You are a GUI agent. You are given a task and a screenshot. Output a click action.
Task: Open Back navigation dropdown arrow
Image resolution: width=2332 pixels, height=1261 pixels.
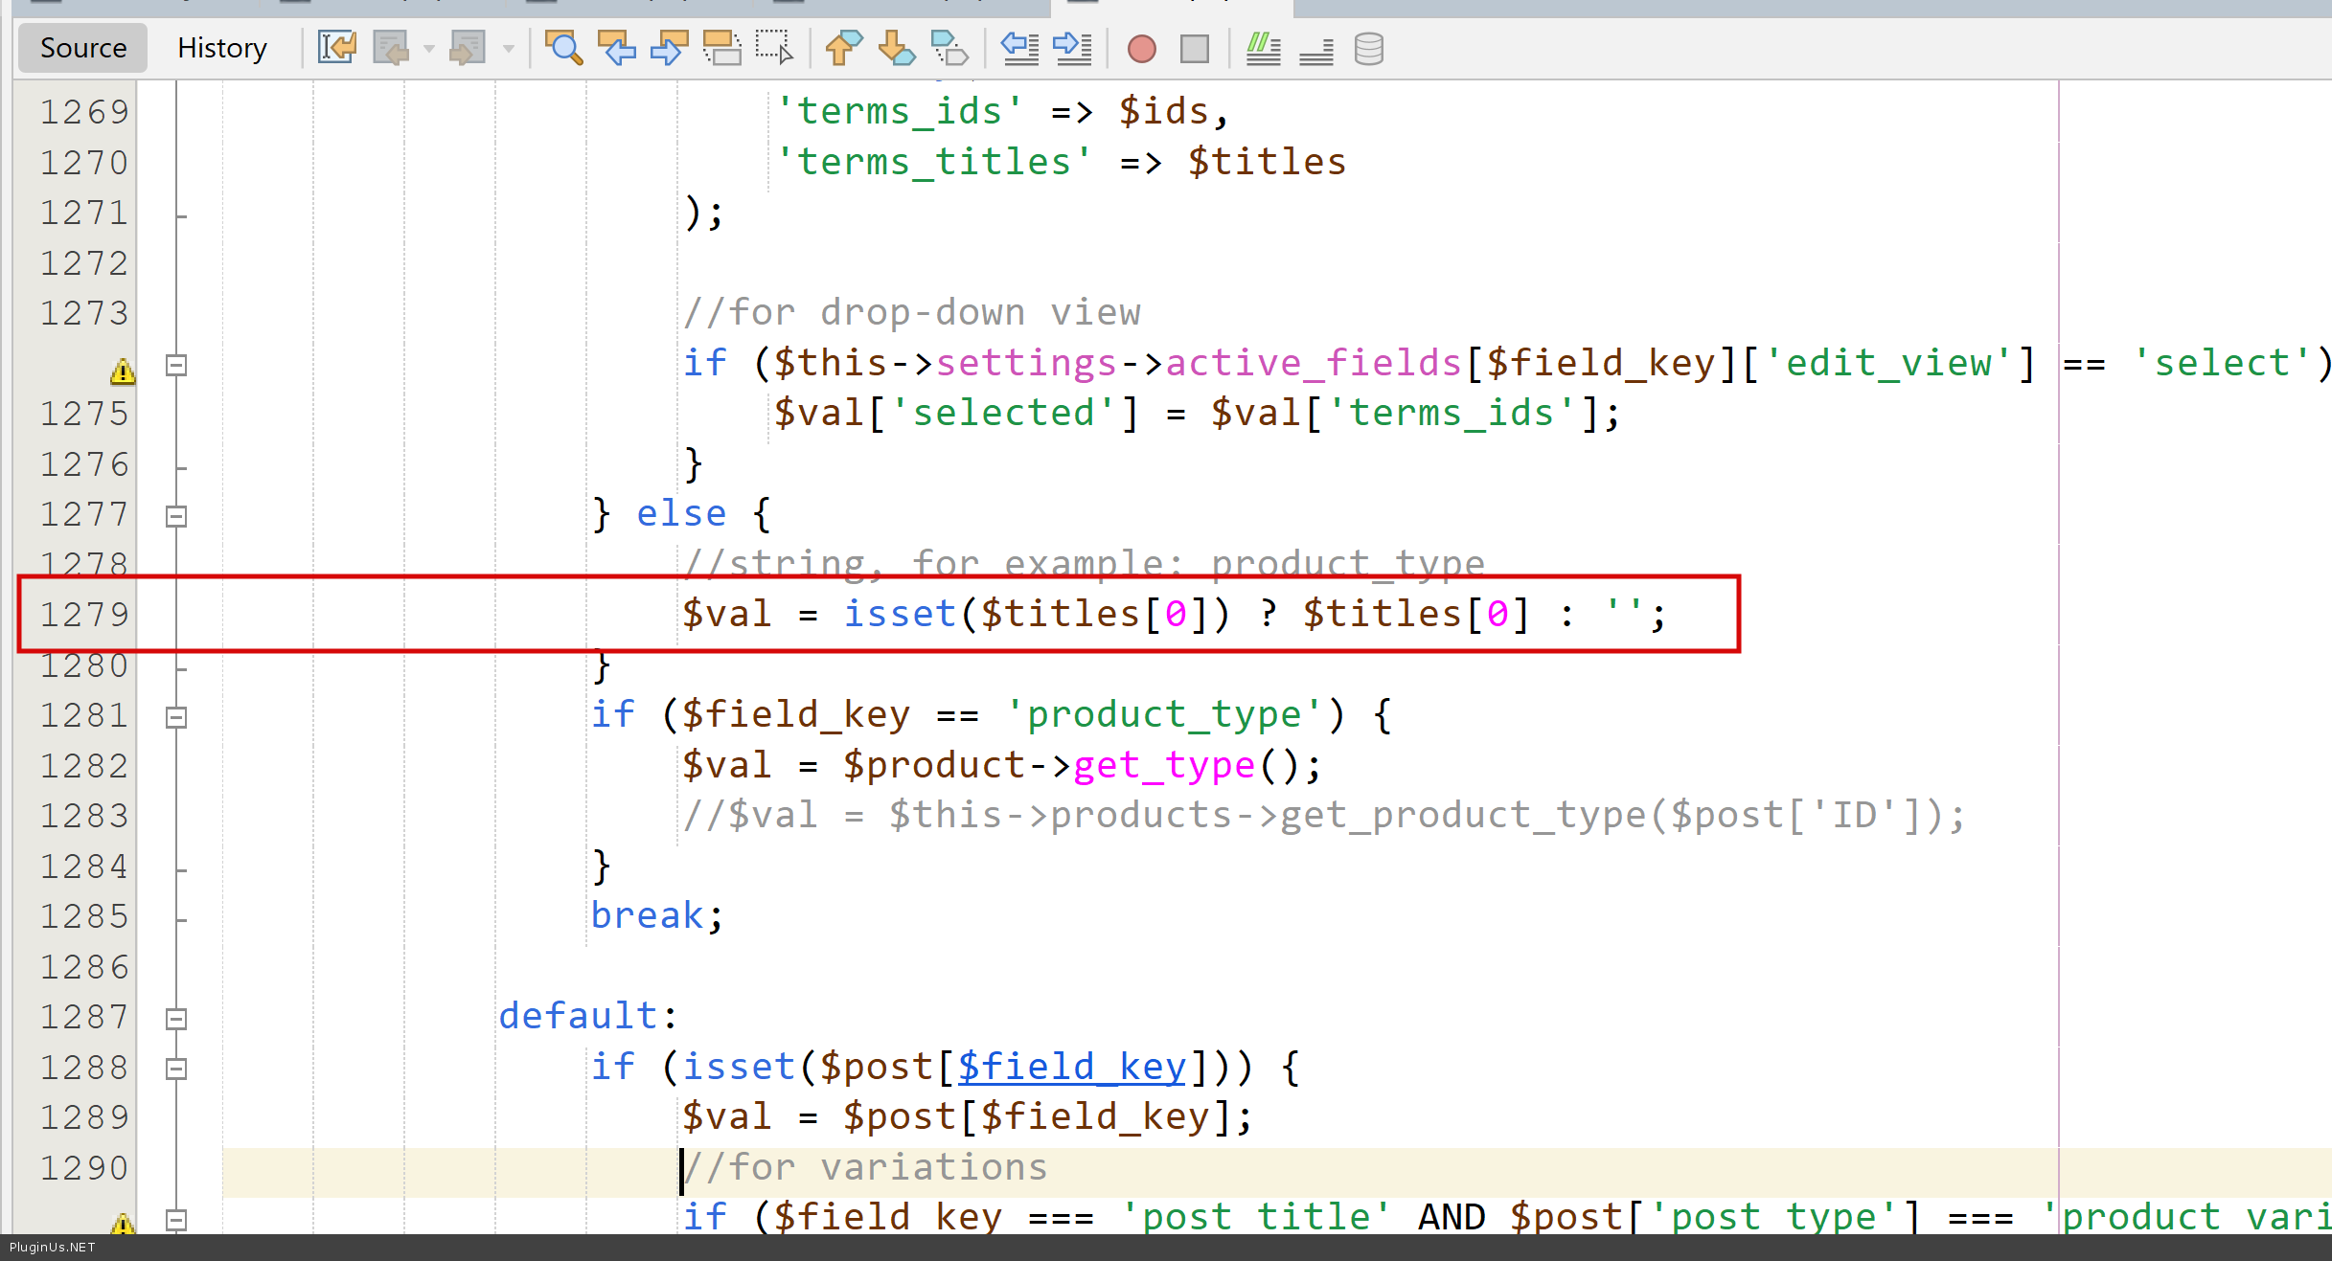(429, 48)
